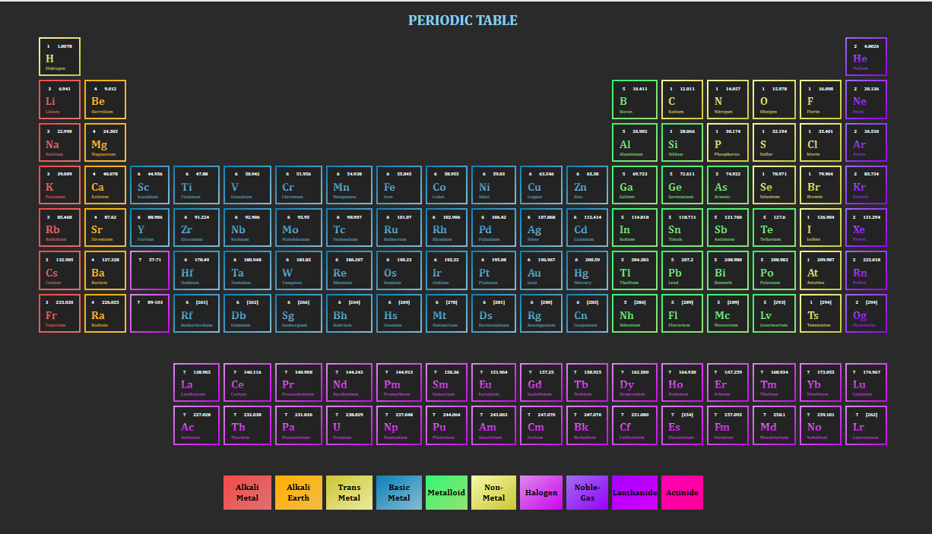Viewport: 932px width, 534px height.
Task: Select the Oganesson (Og) element tile
Action: pyautogui.click(x=866, y=314)
